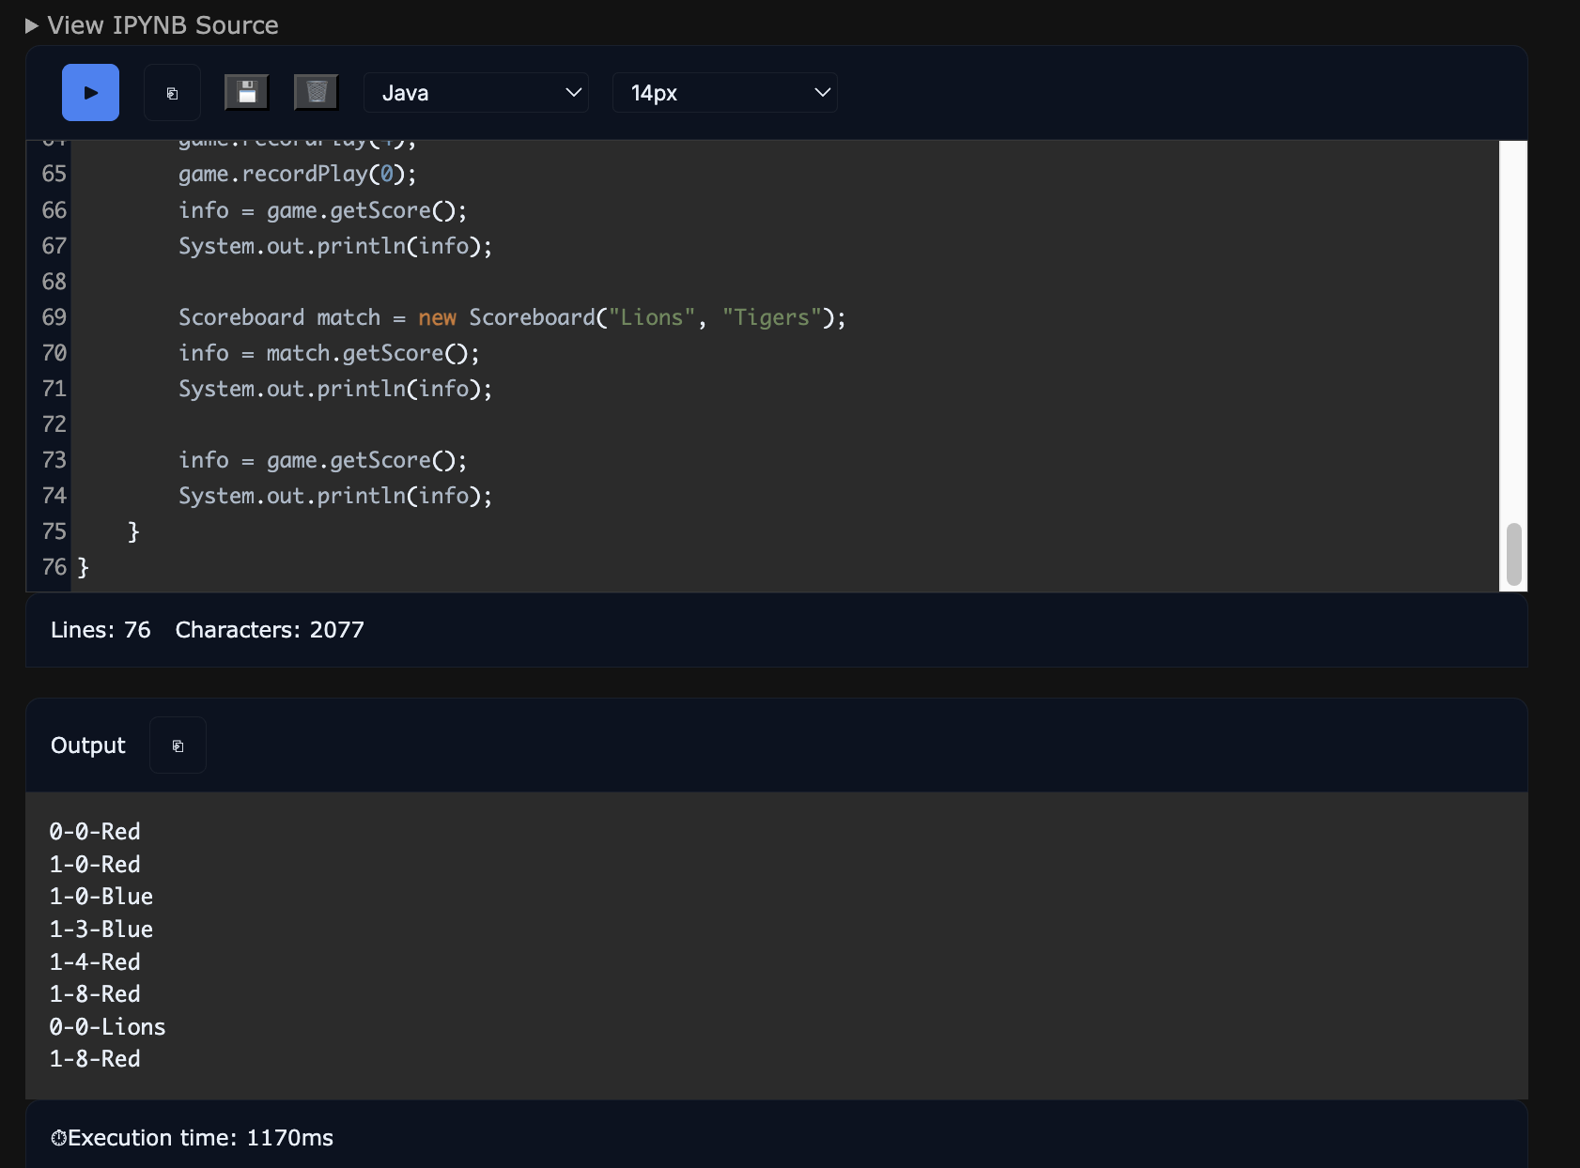Open the Java language dropdown
This screenshot has height=1168, width=1580.
click(x=476, y=93)
